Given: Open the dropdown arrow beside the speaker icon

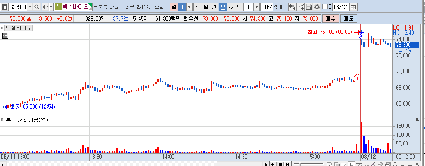Looking at the screenshot, I should [51, 7].
